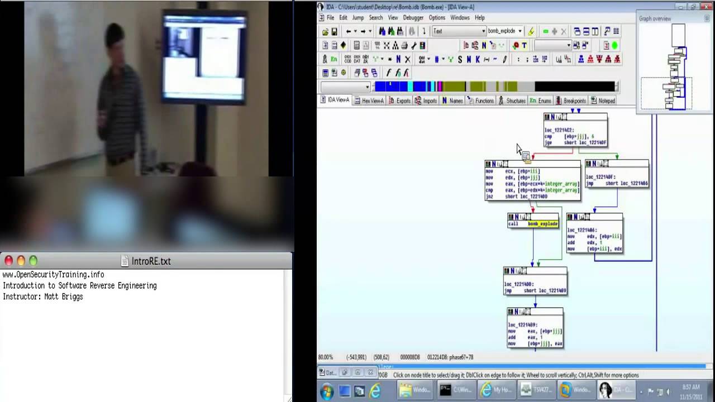Open the File menu
Screen dimensions: 715x402
(x=331, y=18)
